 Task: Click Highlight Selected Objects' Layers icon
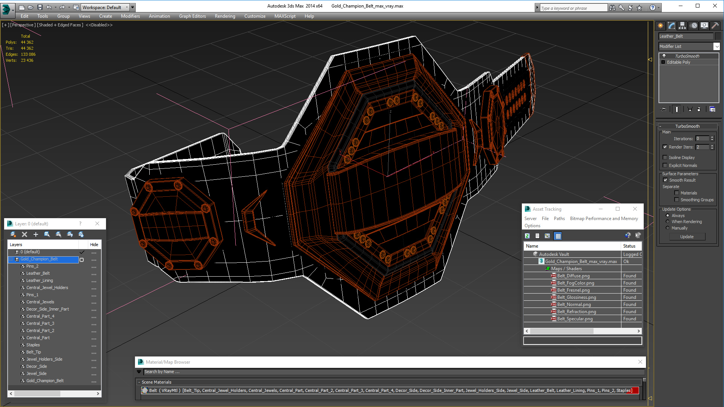(x=58, y=234)
